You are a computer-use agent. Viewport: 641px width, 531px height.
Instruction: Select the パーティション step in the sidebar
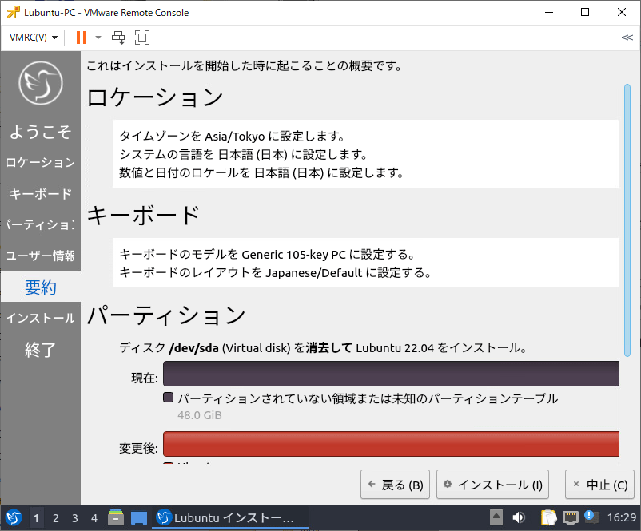[41, 224]
